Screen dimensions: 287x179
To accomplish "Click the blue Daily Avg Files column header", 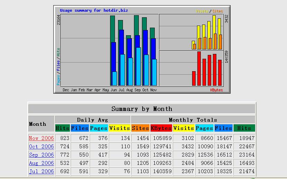I will 80,128.
